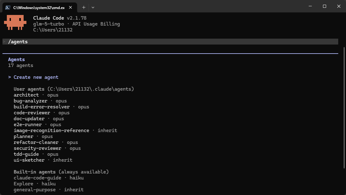
Task: Click the 17 agents count text
Action: 21,65
